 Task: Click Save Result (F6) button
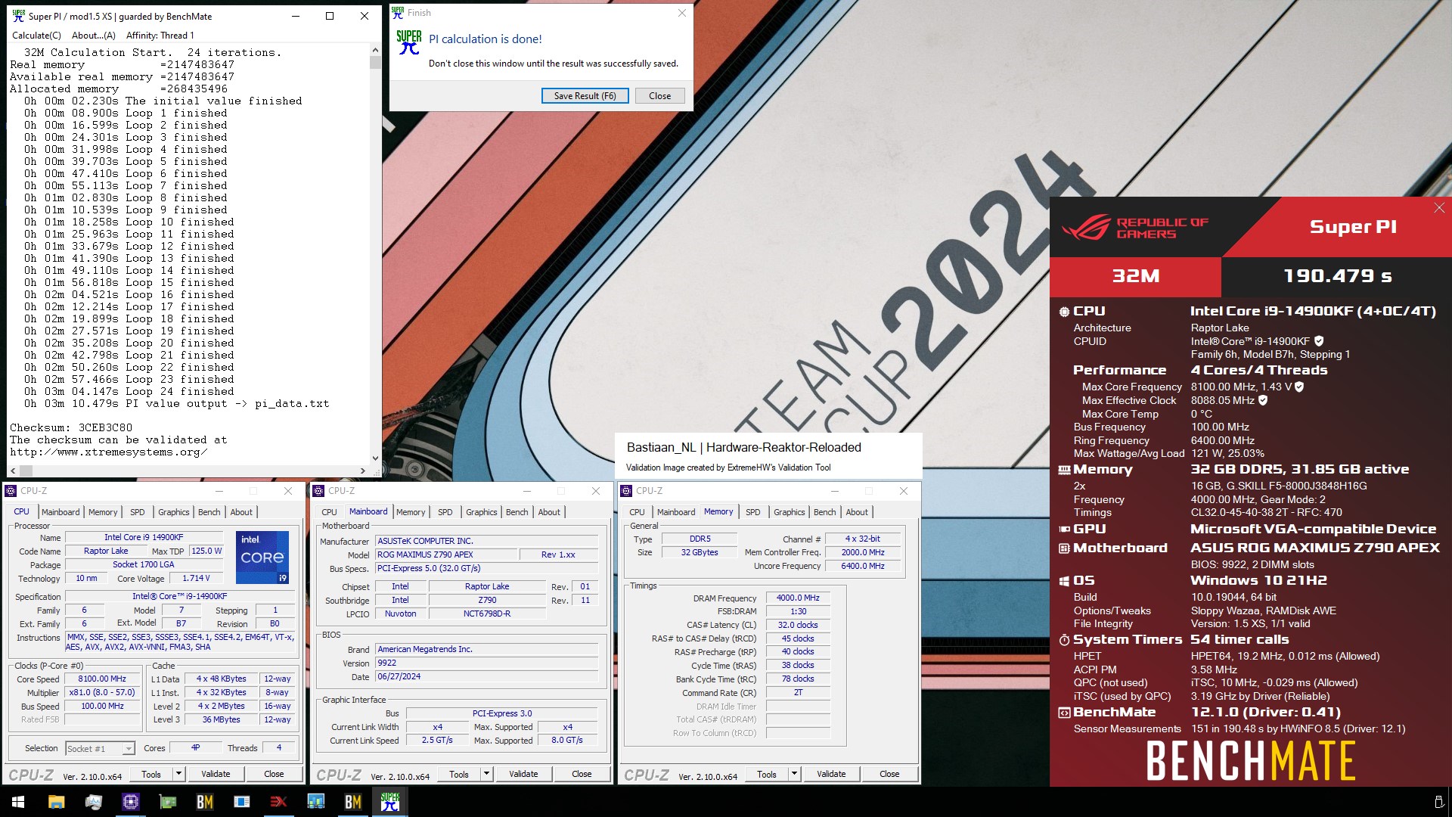pyautogui.click(x=585, y=96)
